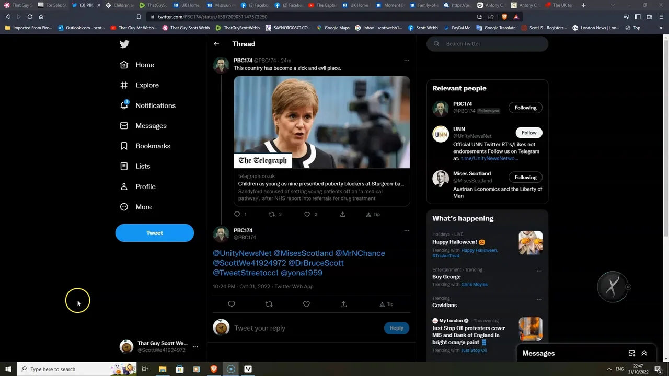Toggle Following for PBC174
The width and height of the screenshot is (669, 376).
point(525,108)
